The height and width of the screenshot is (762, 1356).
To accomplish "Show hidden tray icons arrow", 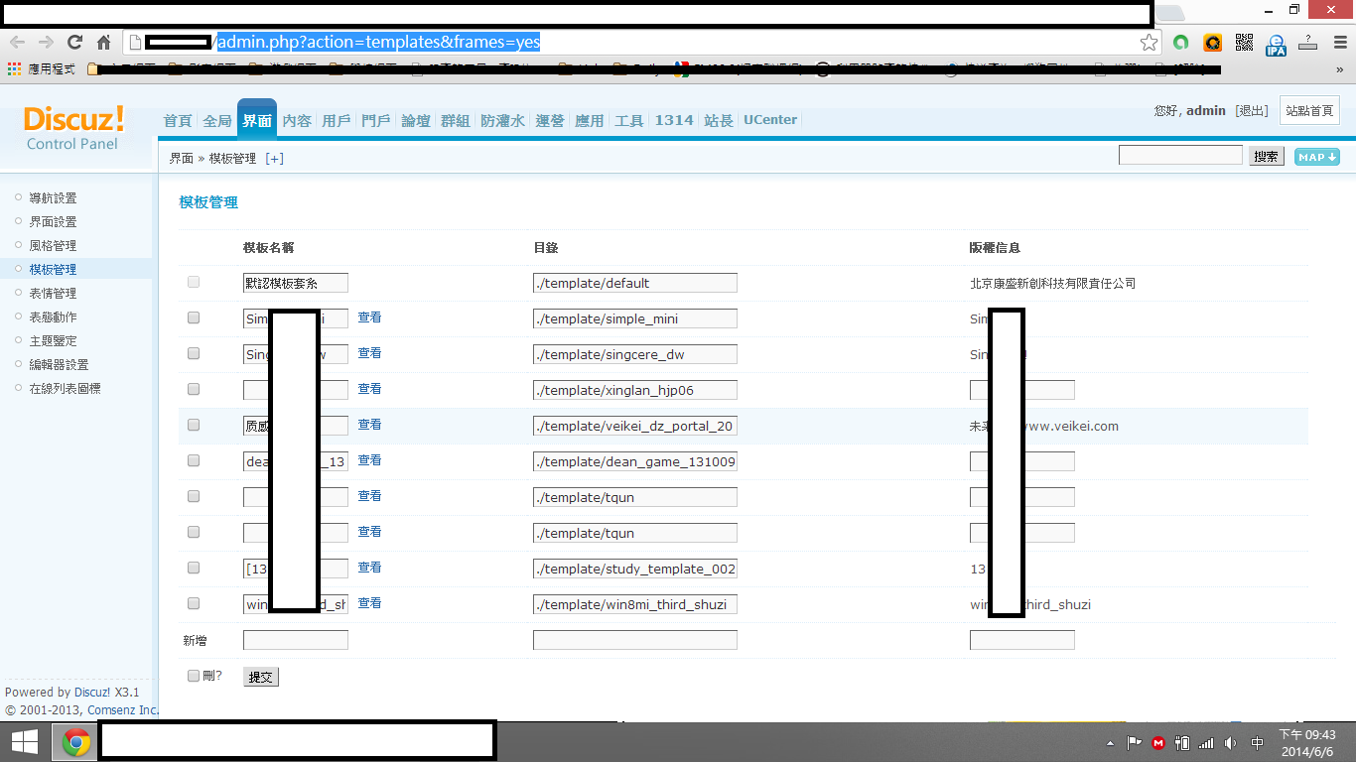I will (x=1111, y=743).
